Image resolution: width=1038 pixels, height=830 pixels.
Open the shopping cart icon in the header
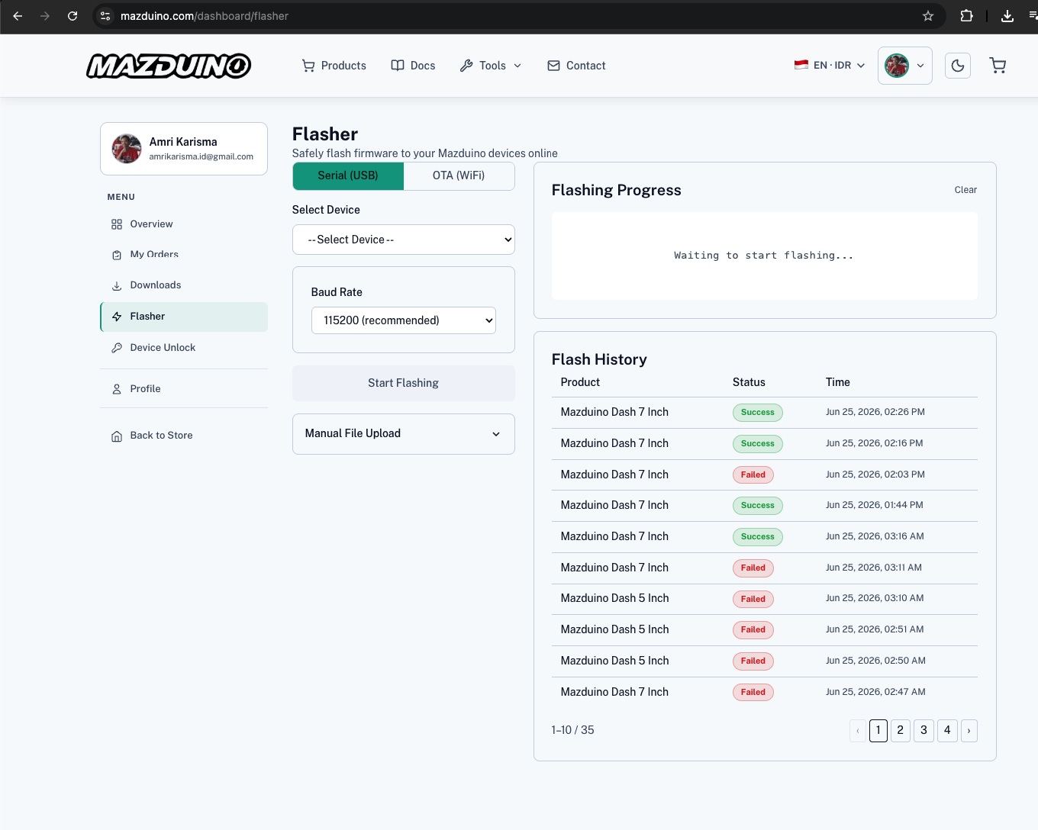998,66
